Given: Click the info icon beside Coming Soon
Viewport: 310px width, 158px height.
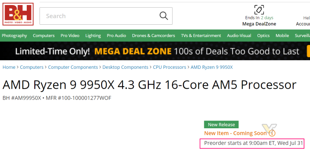Looking at the screenshot, I should [x=272, y=133].
